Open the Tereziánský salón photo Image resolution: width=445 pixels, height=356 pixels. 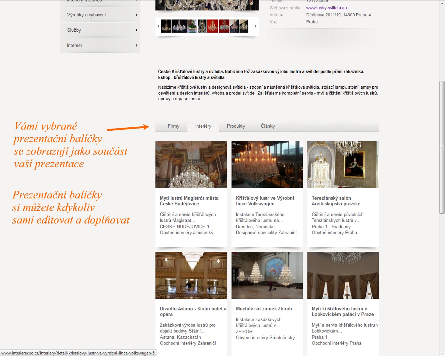point(343,165)
